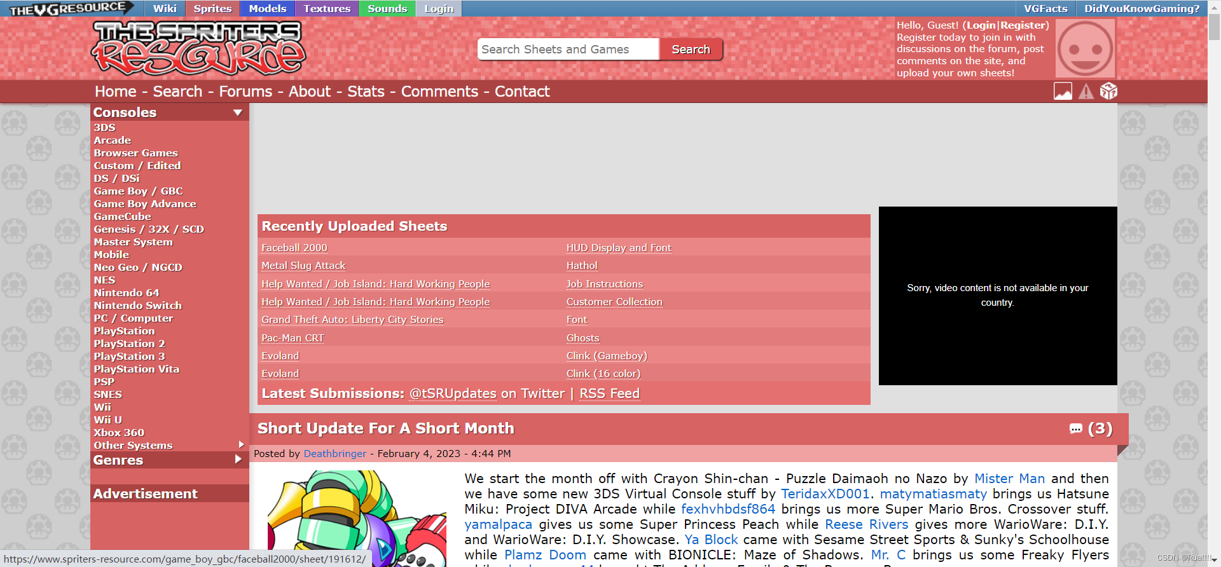The image size is (1221, 567).
Task: Open Mister Man user link
Action: [1009, 479]
